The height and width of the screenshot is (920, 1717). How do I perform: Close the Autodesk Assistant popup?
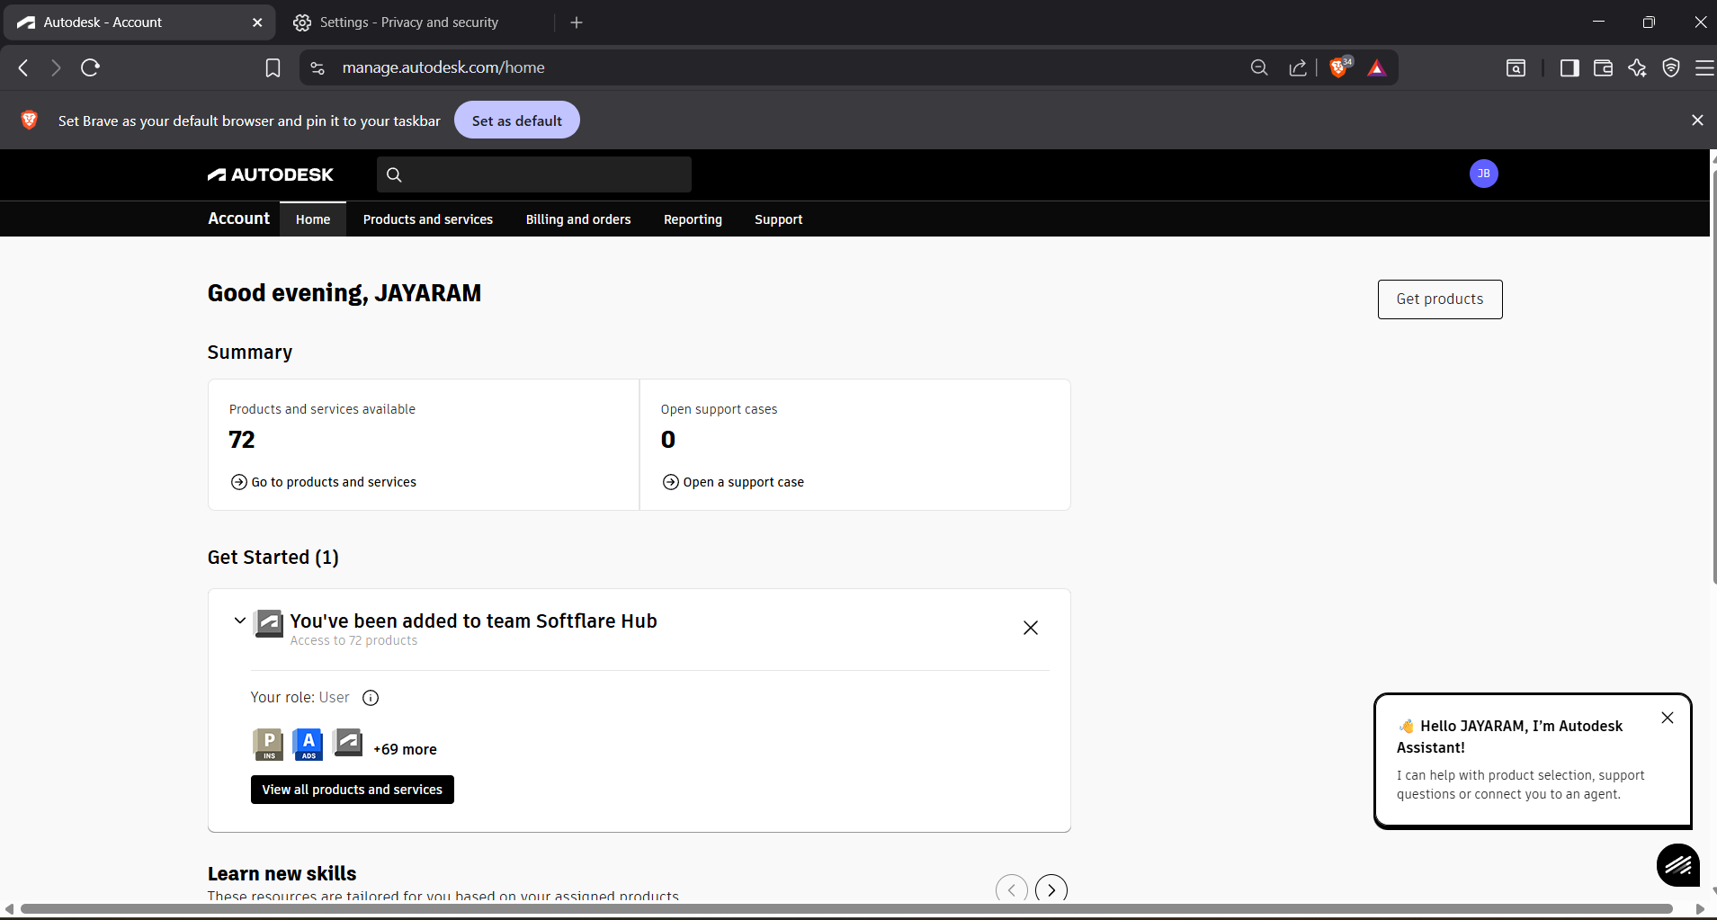1668,718
